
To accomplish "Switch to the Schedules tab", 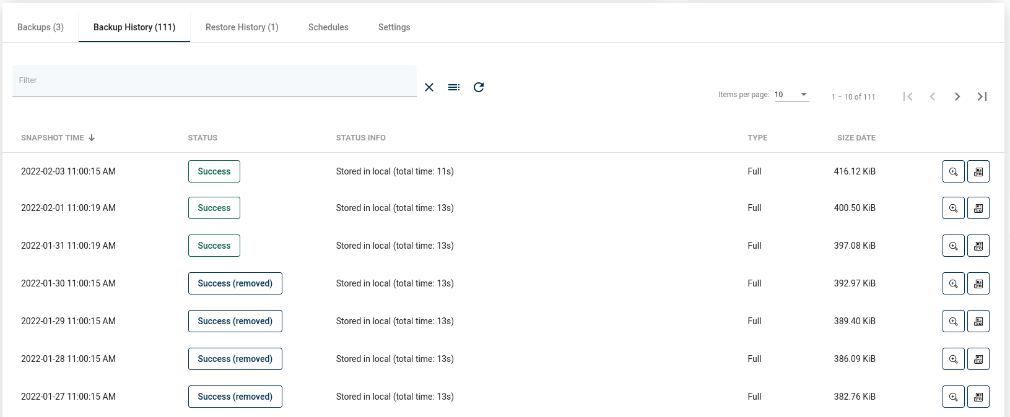I will 328,27.
